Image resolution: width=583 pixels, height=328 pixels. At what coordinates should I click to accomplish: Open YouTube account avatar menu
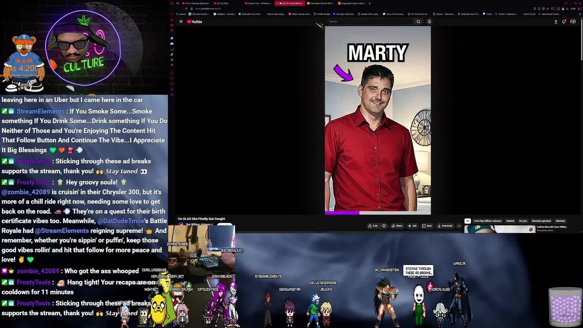point(573,21)
